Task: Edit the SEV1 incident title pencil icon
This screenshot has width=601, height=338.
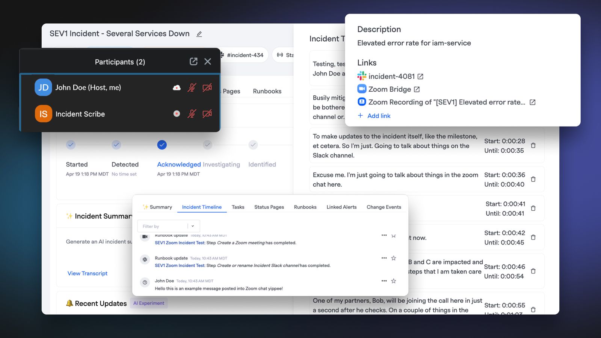Action: (199, 34)
